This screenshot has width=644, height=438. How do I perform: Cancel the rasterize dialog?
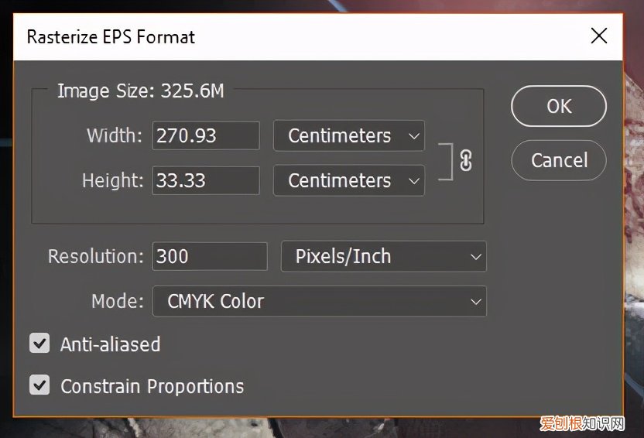[559, 160]
